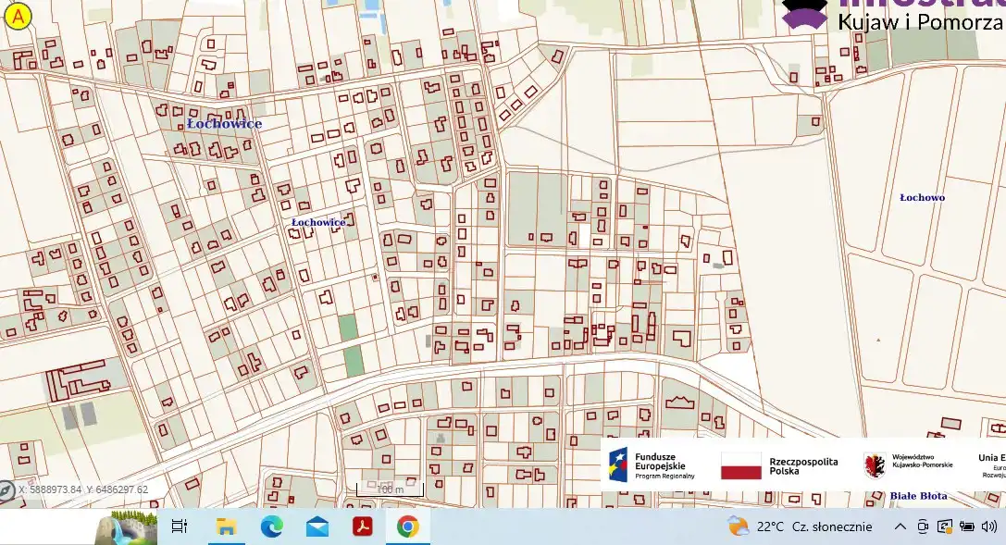1006x545 pixels.
Task: Launch Microsoft Edge from the taskbar
Action: [x=271, y=526]
